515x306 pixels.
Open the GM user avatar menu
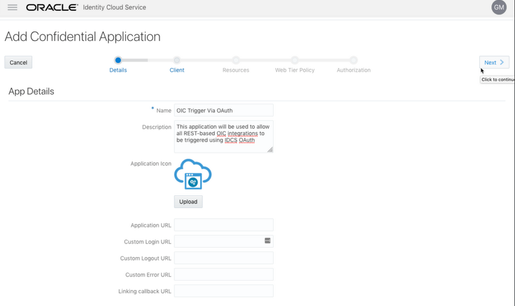coord(498,7)
